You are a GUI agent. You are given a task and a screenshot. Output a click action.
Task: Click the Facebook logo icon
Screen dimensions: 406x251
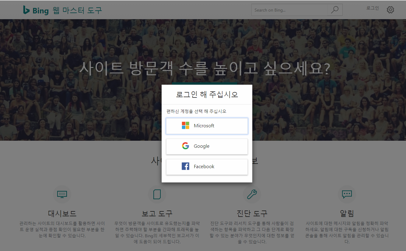point(186,166)
